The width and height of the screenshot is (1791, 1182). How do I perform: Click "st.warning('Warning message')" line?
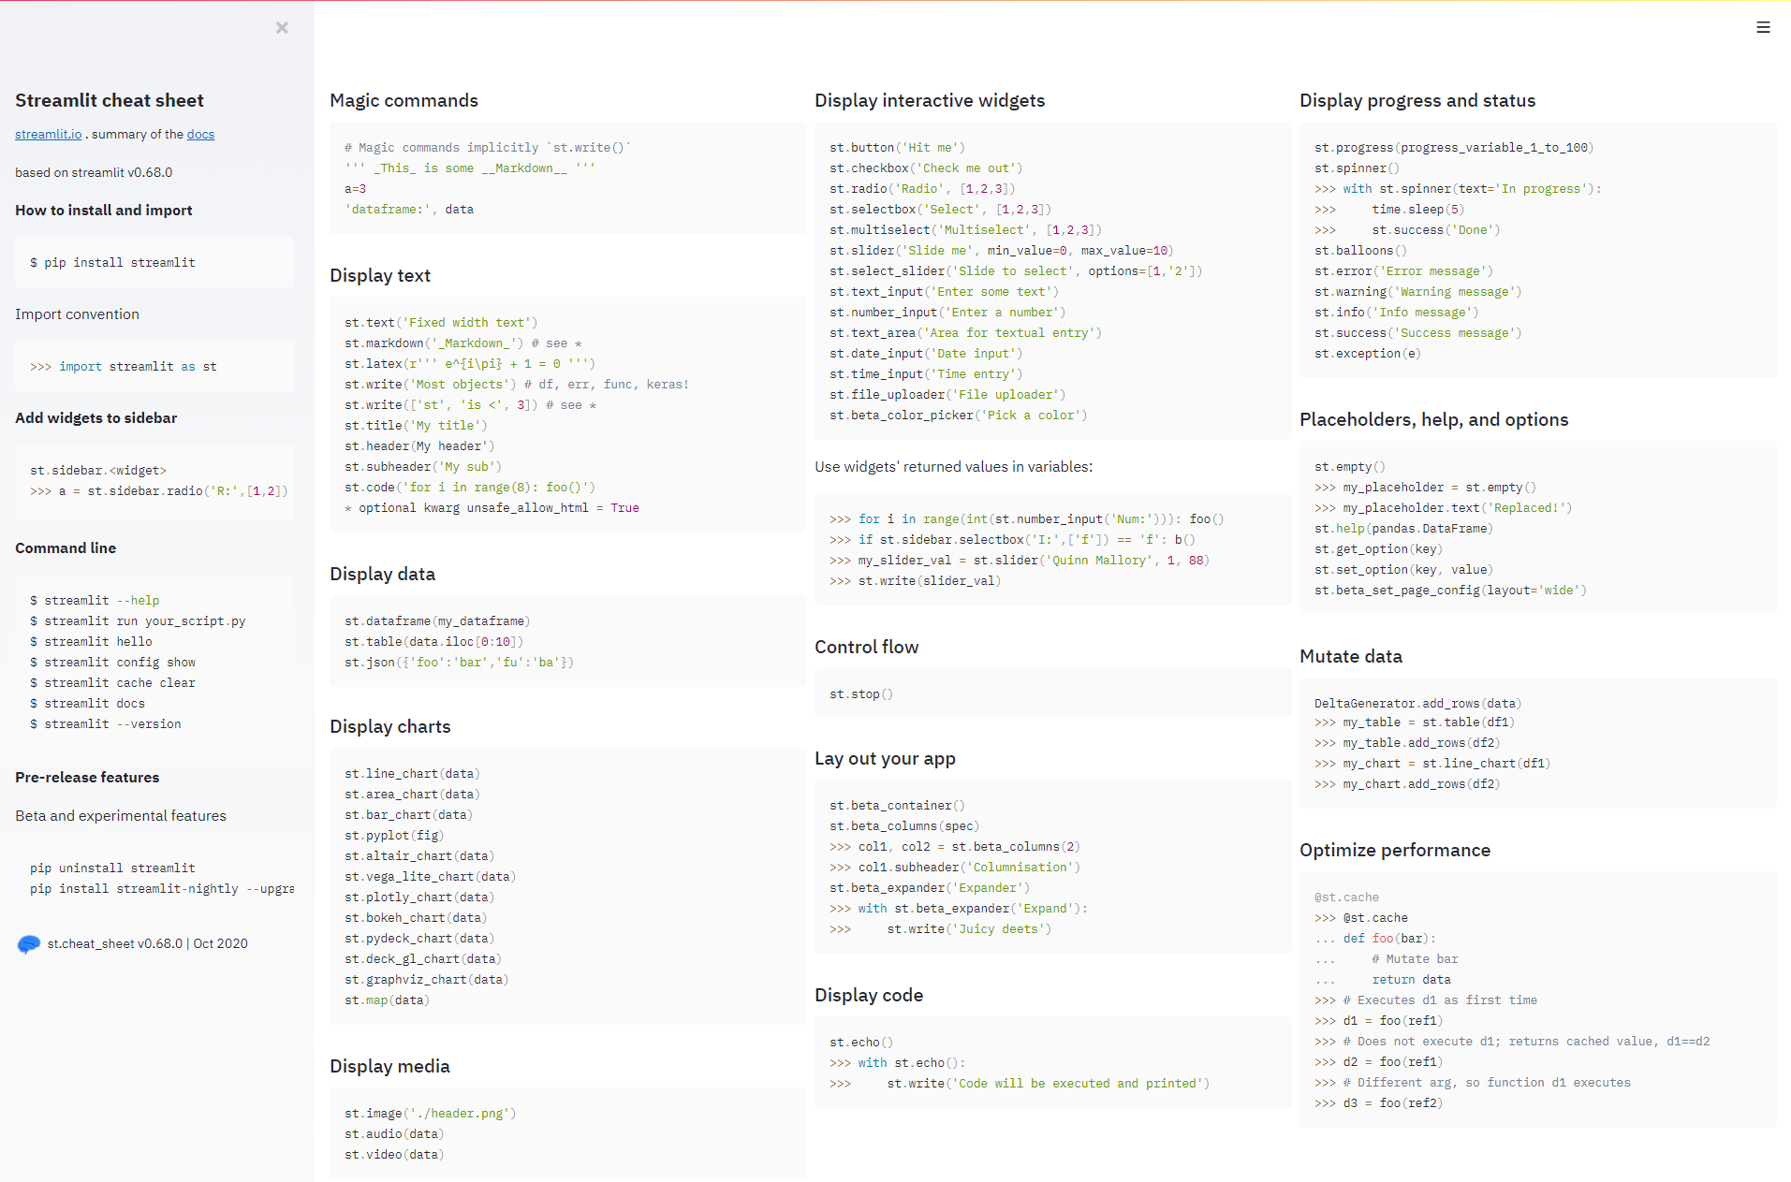coord(1418,292)
